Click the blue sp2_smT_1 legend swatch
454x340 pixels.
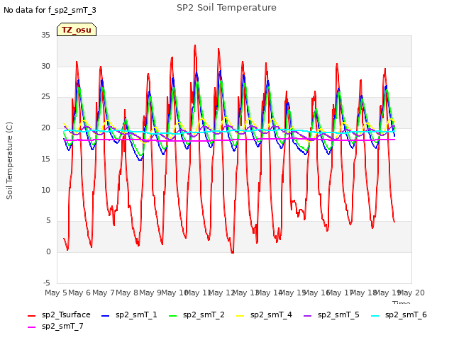pyautogui.click(x=106, y=316)
